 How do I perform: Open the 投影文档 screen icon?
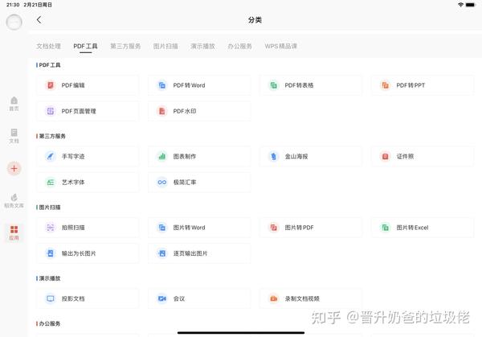point(51,298)
